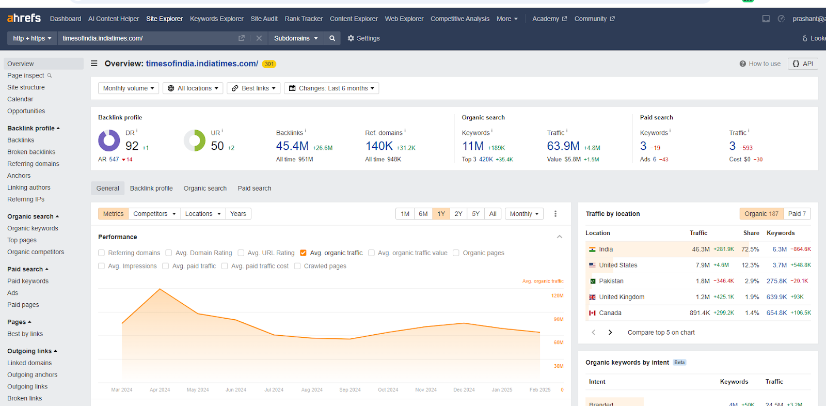This screenshot has width=826, height=406.
Task: Toggle sidebar hamburger menu icon
Action: (94, 64)
